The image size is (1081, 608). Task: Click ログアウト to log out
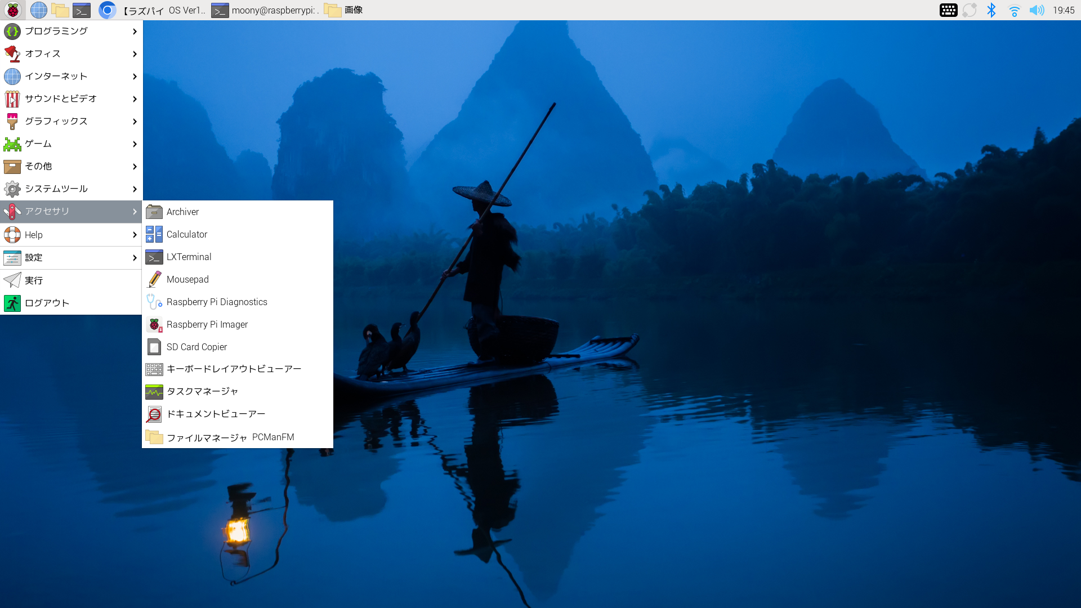pos(47,303)
